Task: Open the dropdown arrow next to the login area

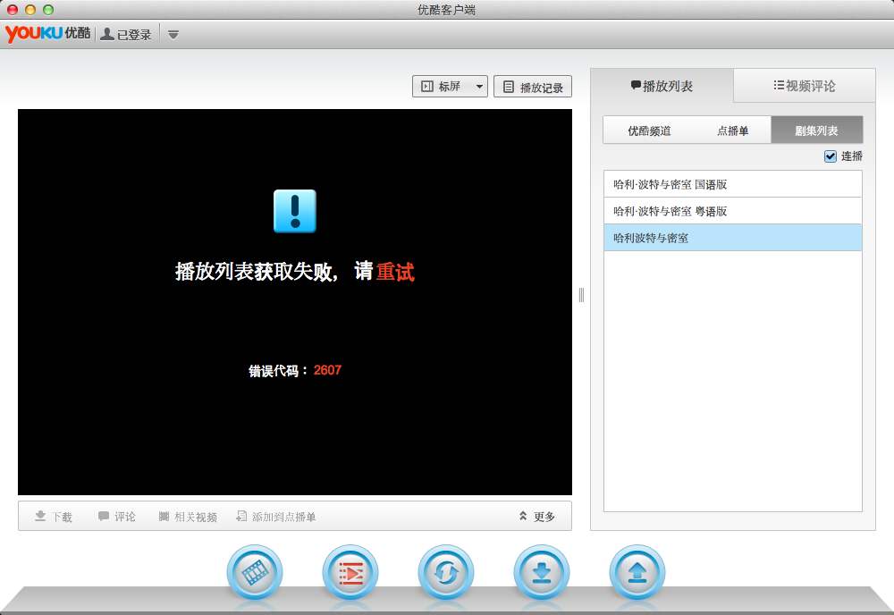Action: tap(173, 35)
